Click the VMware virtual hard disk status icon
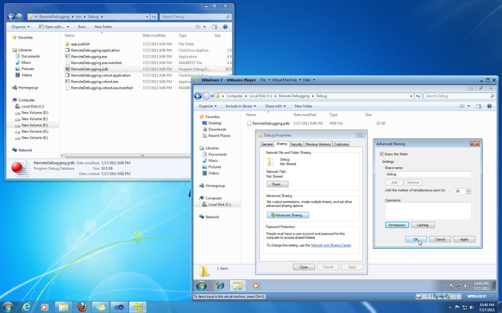 (x=419, y=296)
